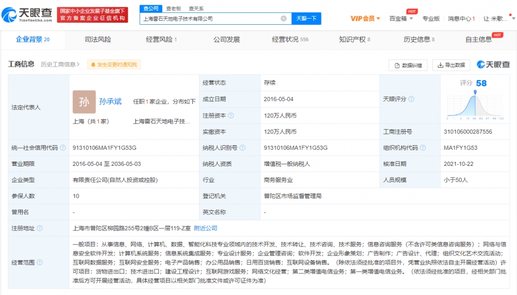
Task: Clear the search box with the X icon
Action: 283,19
